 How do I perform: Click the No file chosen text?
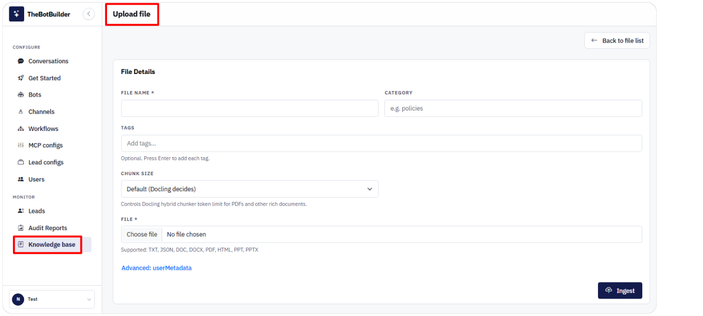tap(186, 234)
